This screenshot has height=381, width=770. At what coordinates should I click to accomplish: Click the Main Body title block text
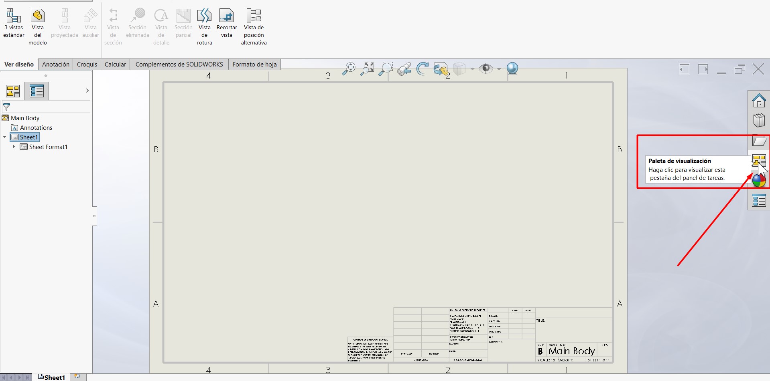572,351
